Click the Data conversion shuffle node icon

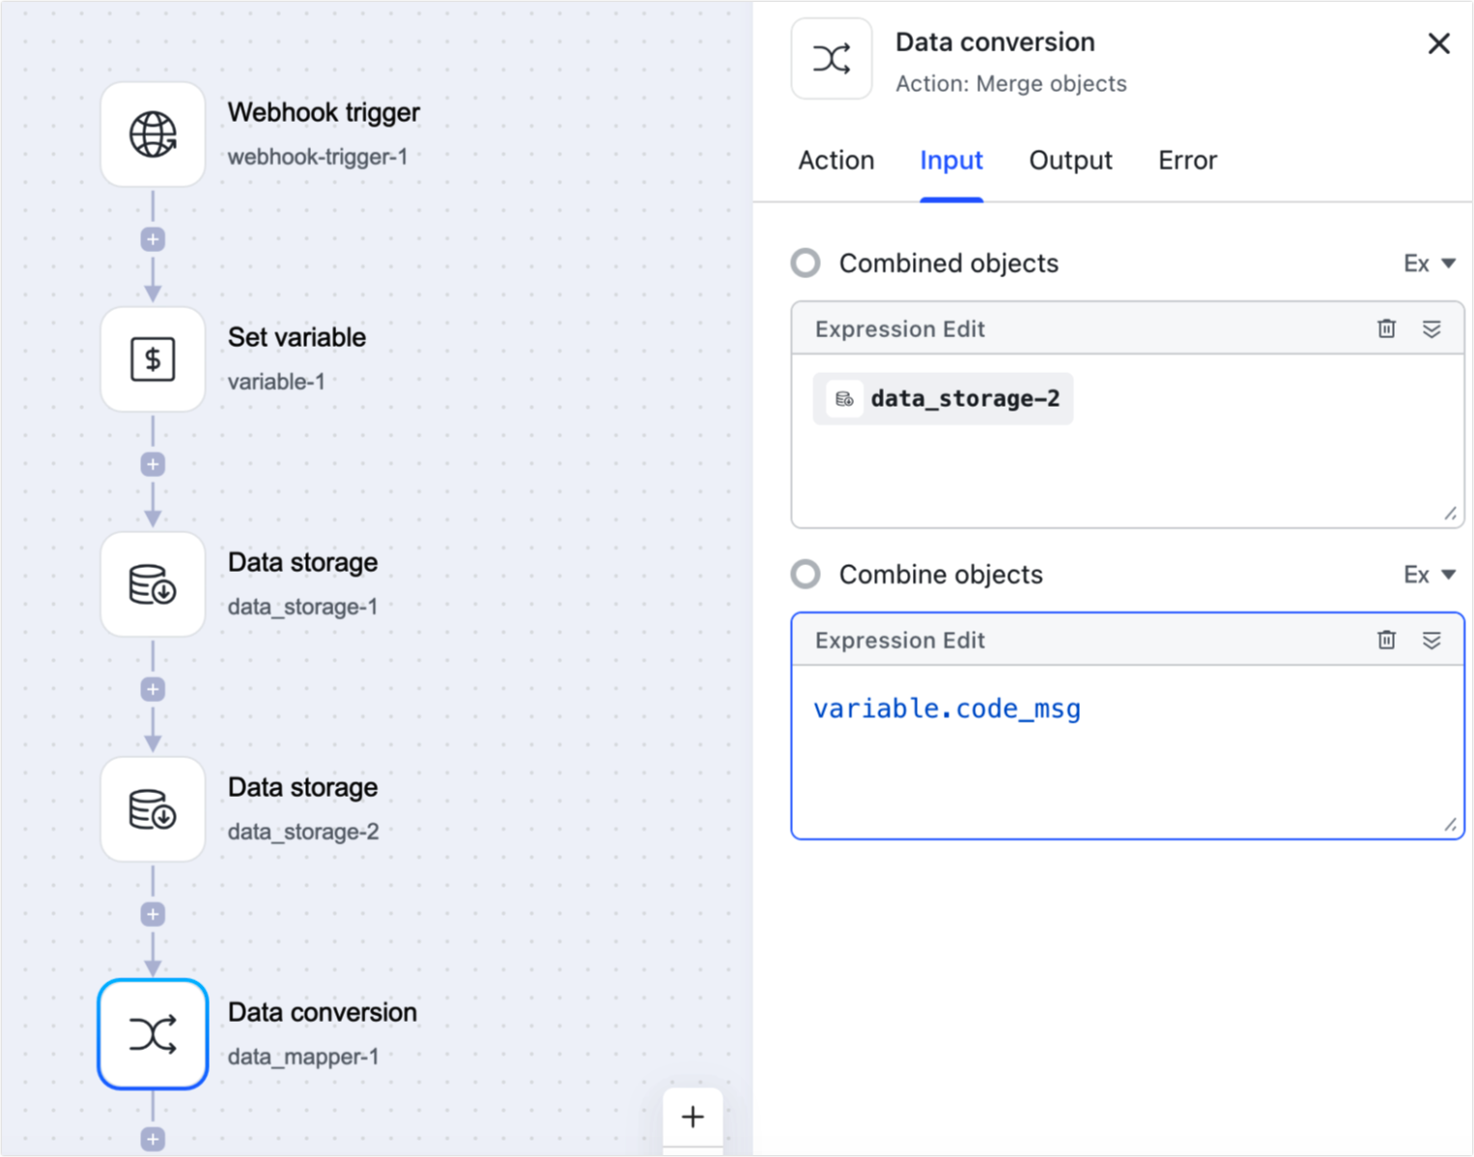click(152, 1033)
